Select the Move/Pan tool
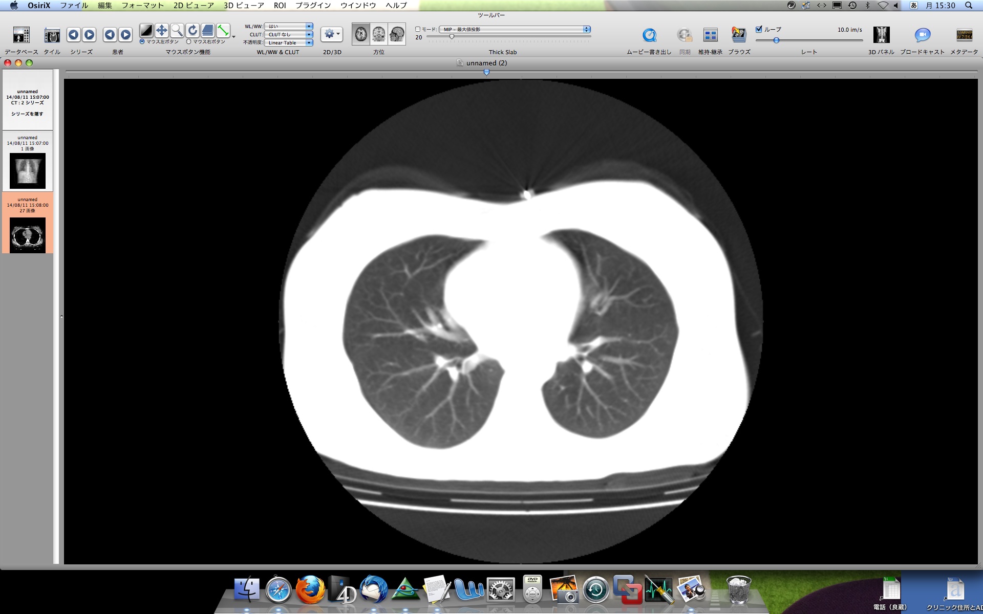The height and width of the screenshot is (614, 983). 162,31
